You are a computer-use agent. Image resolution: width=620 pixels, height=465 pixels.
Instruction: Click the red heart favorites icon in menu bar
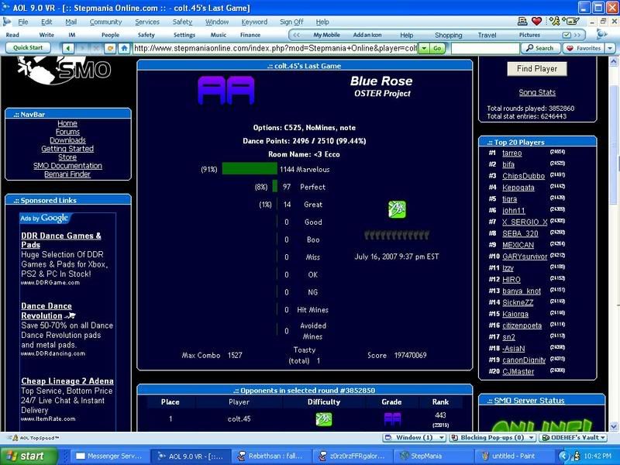tap(536, 22)
